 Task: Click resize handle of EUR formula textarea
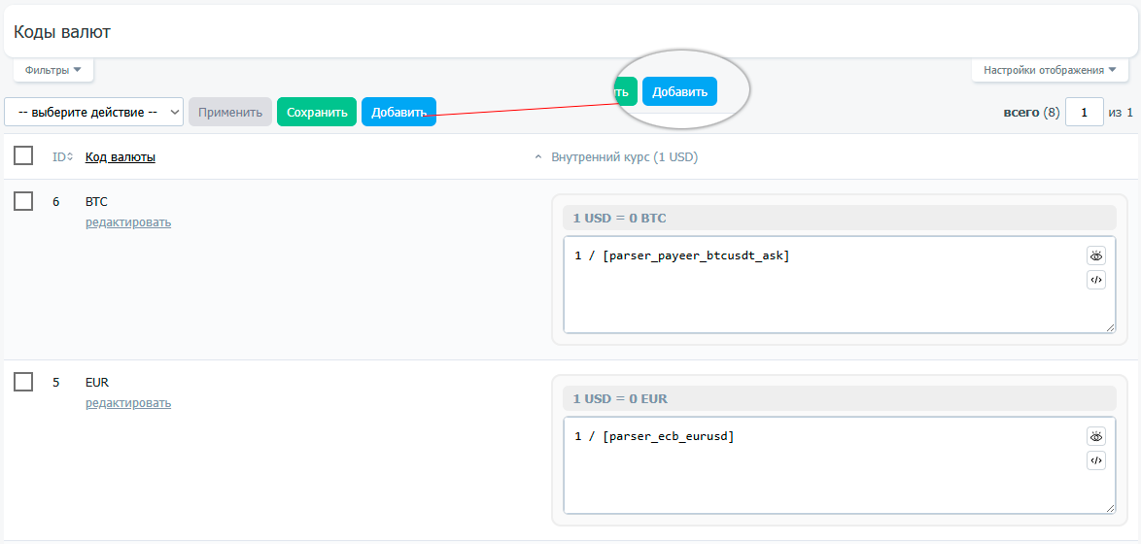click(1110, 508)
